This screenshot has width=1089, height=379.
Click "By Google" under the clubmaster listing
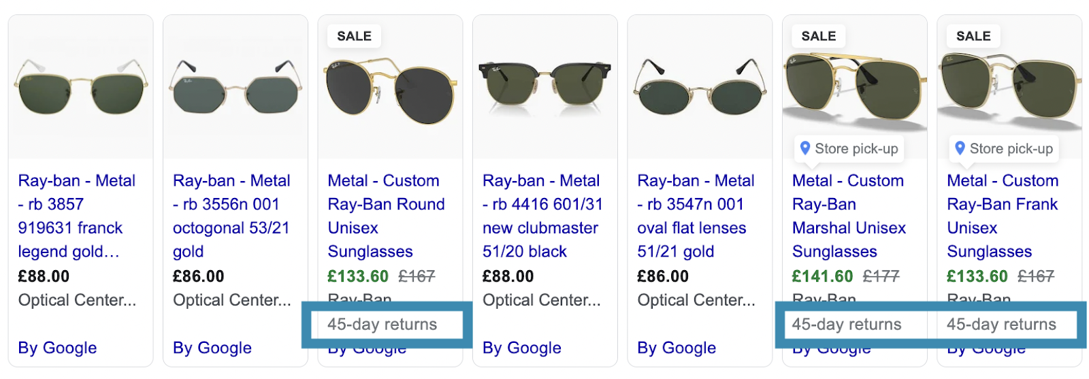click(522, 348)
